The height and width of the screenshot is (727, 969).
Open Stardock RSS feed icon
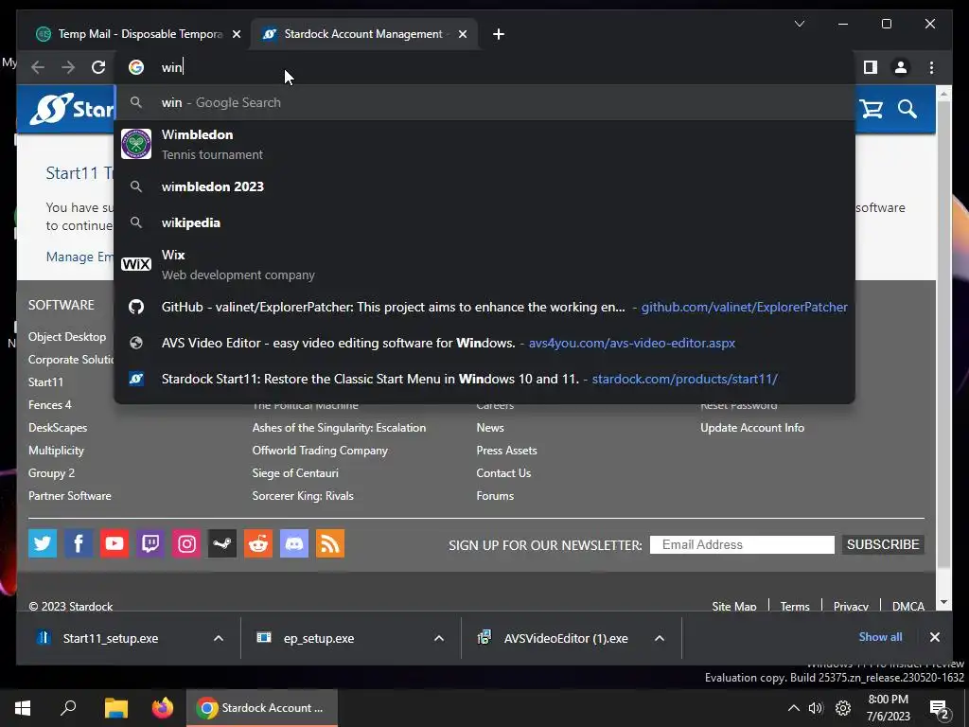pos(330,543)
